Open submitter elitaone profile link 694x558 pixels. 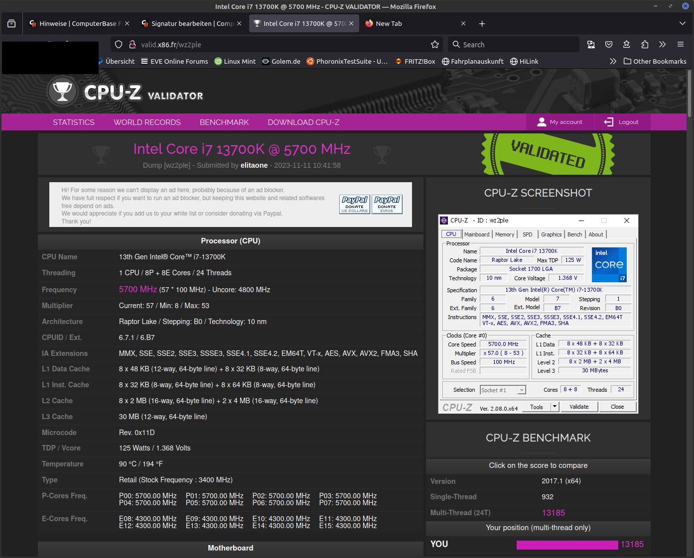254,165
